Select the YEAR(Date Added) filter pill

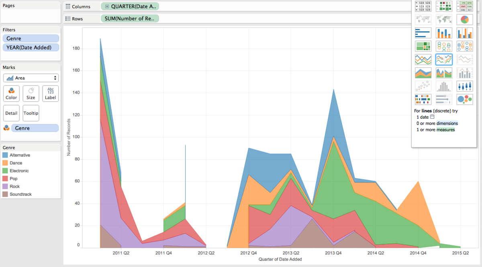point(31,47)
